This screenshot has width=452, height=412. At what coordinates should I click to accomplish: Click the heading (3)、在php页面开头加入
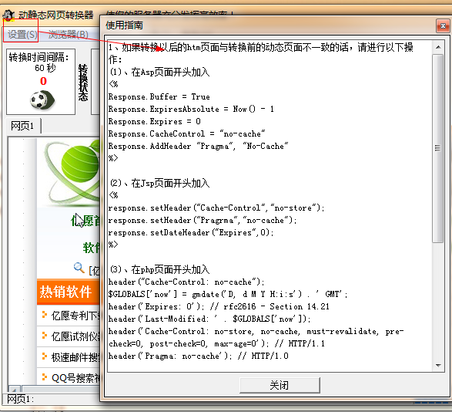coord(159,269)
